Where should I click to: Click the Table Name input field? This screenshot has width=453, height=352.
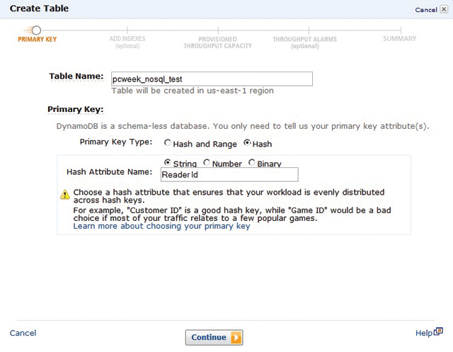coord(212,79)
